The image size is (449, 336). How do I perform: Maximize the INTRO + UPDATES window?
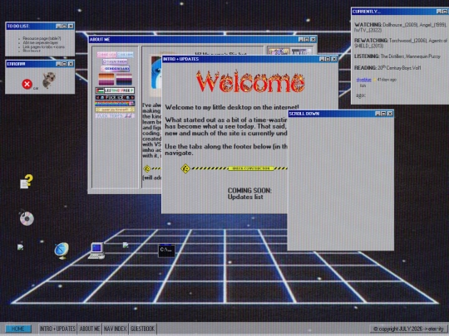pos(328,59)
